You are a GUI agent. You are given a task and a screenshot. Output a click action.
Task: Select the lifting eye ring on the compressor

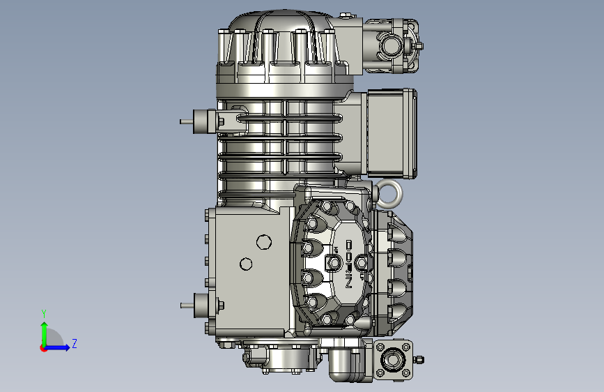coord(388,194)
